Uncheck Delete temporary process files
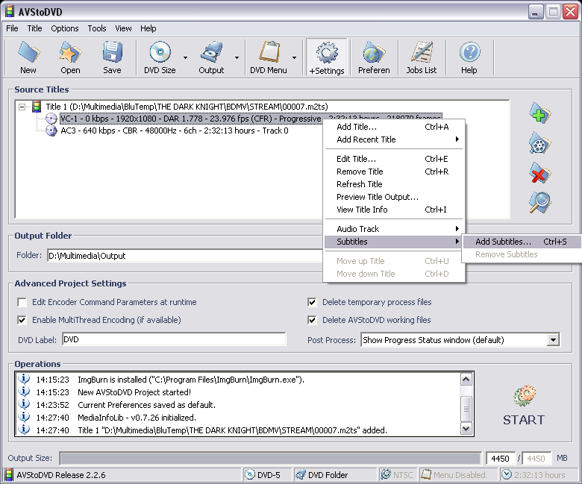582x484 pixels. (x=312, y=302)
